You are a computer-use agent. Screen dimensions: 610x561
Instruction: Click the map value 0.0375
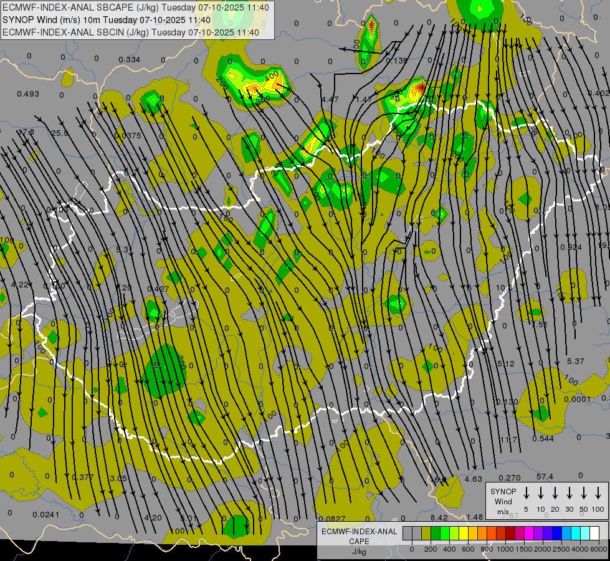tap(128, 135)
